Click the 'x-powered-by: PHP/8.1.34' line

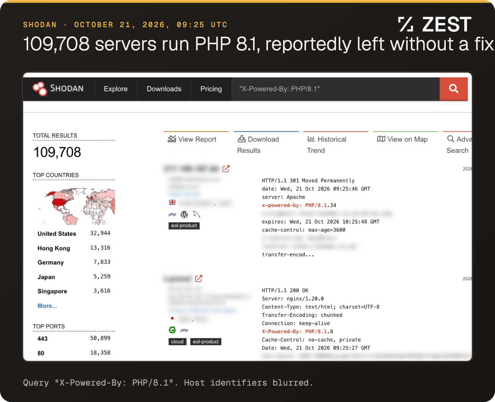coord(299,205)
